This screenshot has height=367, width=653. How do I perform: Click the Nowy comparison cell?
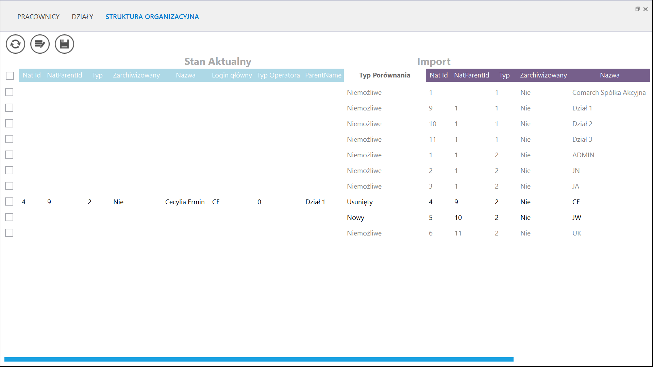[x=355, y=217]
